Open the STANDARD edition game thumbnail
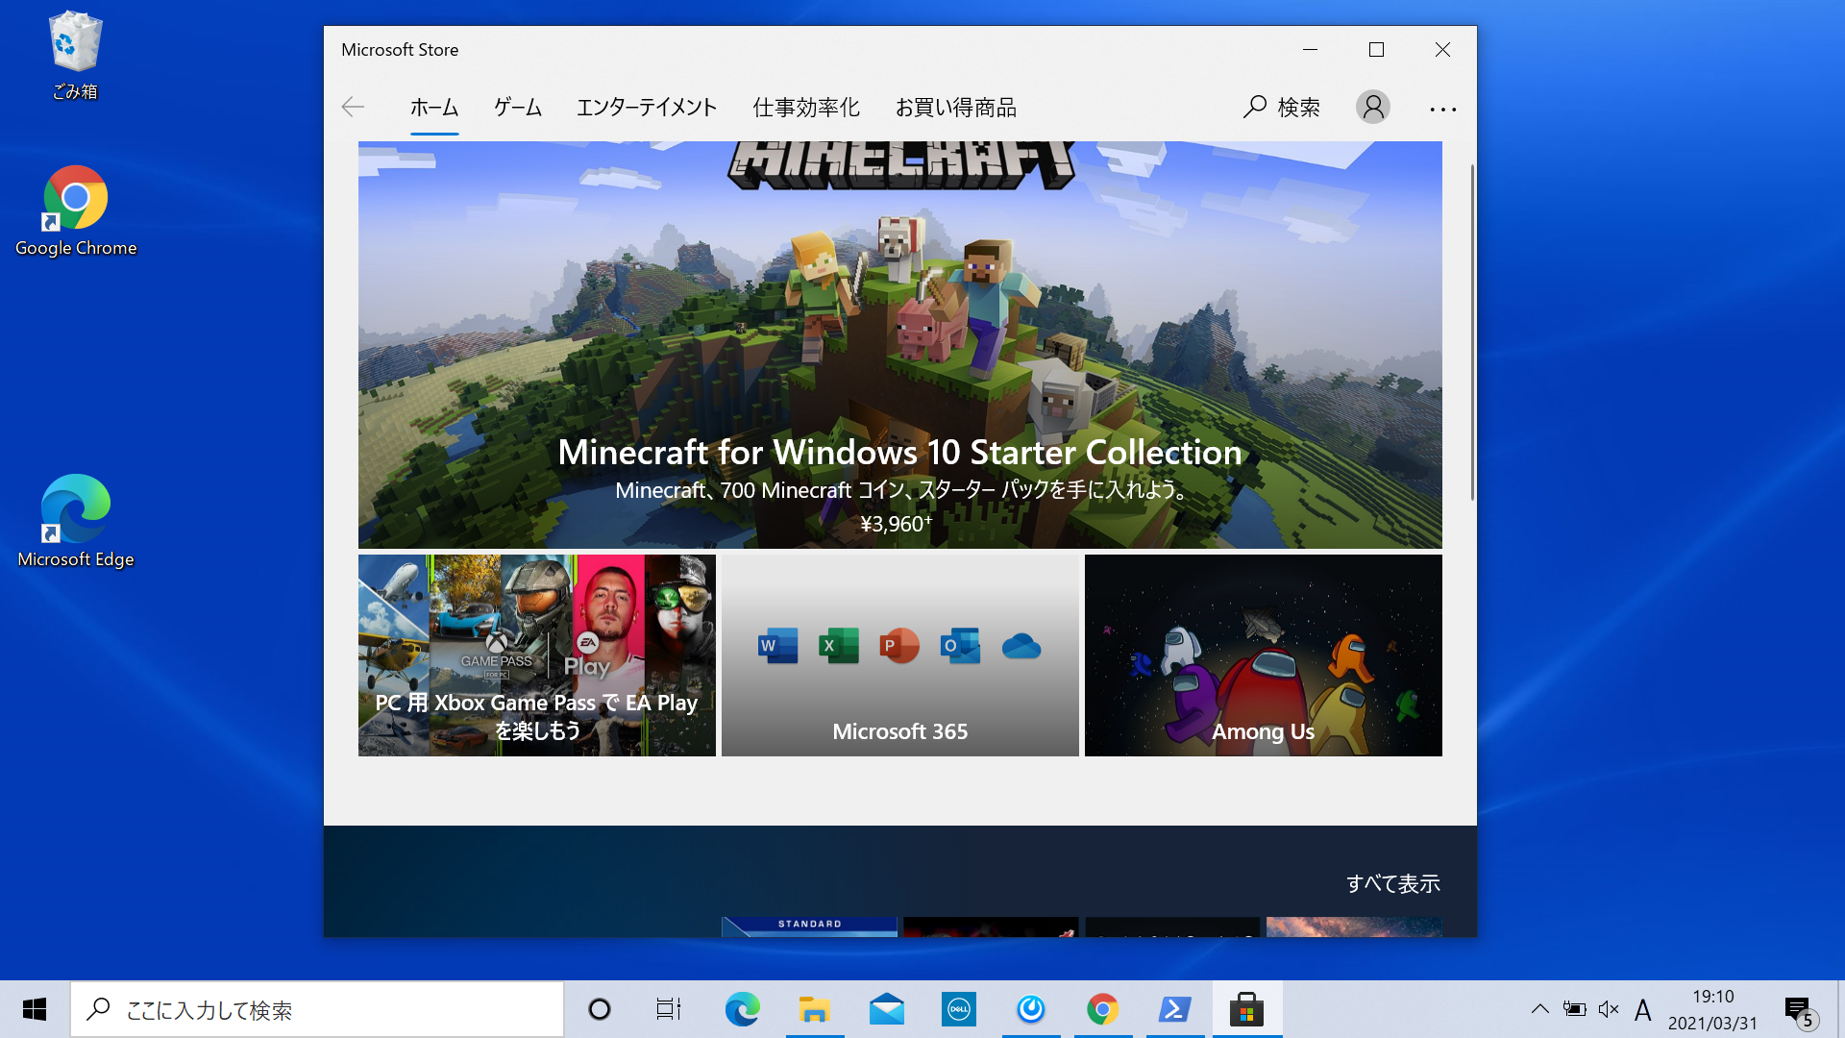This screenshot has width=1845, height=1038. pyautogui.click(x=809, y=927)
